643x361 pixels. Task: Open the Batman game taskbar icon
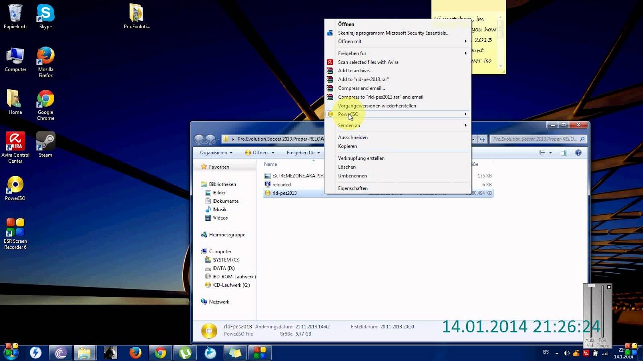(111, 353)
